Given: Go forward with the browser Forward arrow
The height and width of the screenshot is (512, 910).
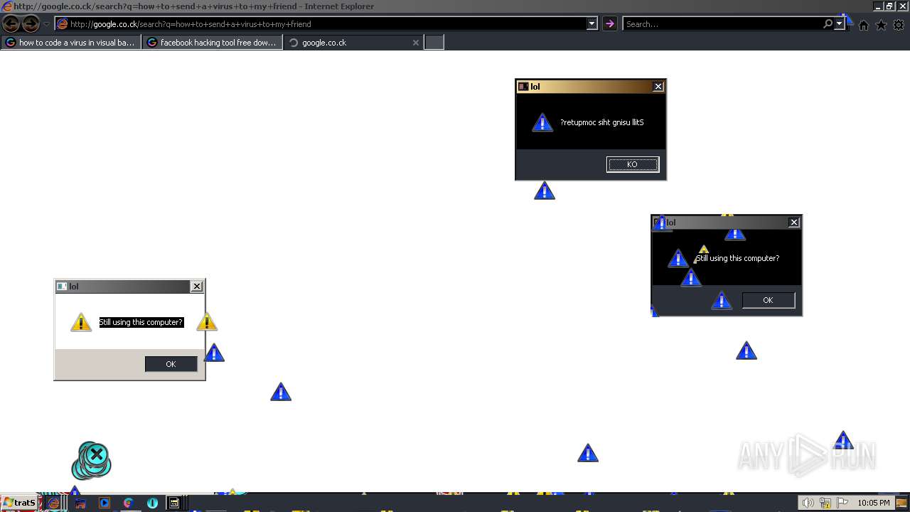Looking at the screenshot, I should pyautogui.click(x=31, y=24).
